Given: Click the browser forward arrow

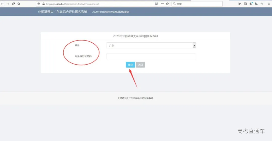Looking at the screenshot, I should point(8,4).
